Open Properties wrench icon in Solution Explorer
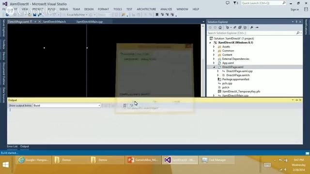 click(252, 28)
